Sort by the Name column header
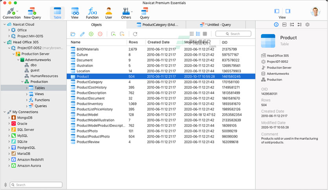This screenshot has width=328, height=190. pyautogui.click(x=75, y=42)
